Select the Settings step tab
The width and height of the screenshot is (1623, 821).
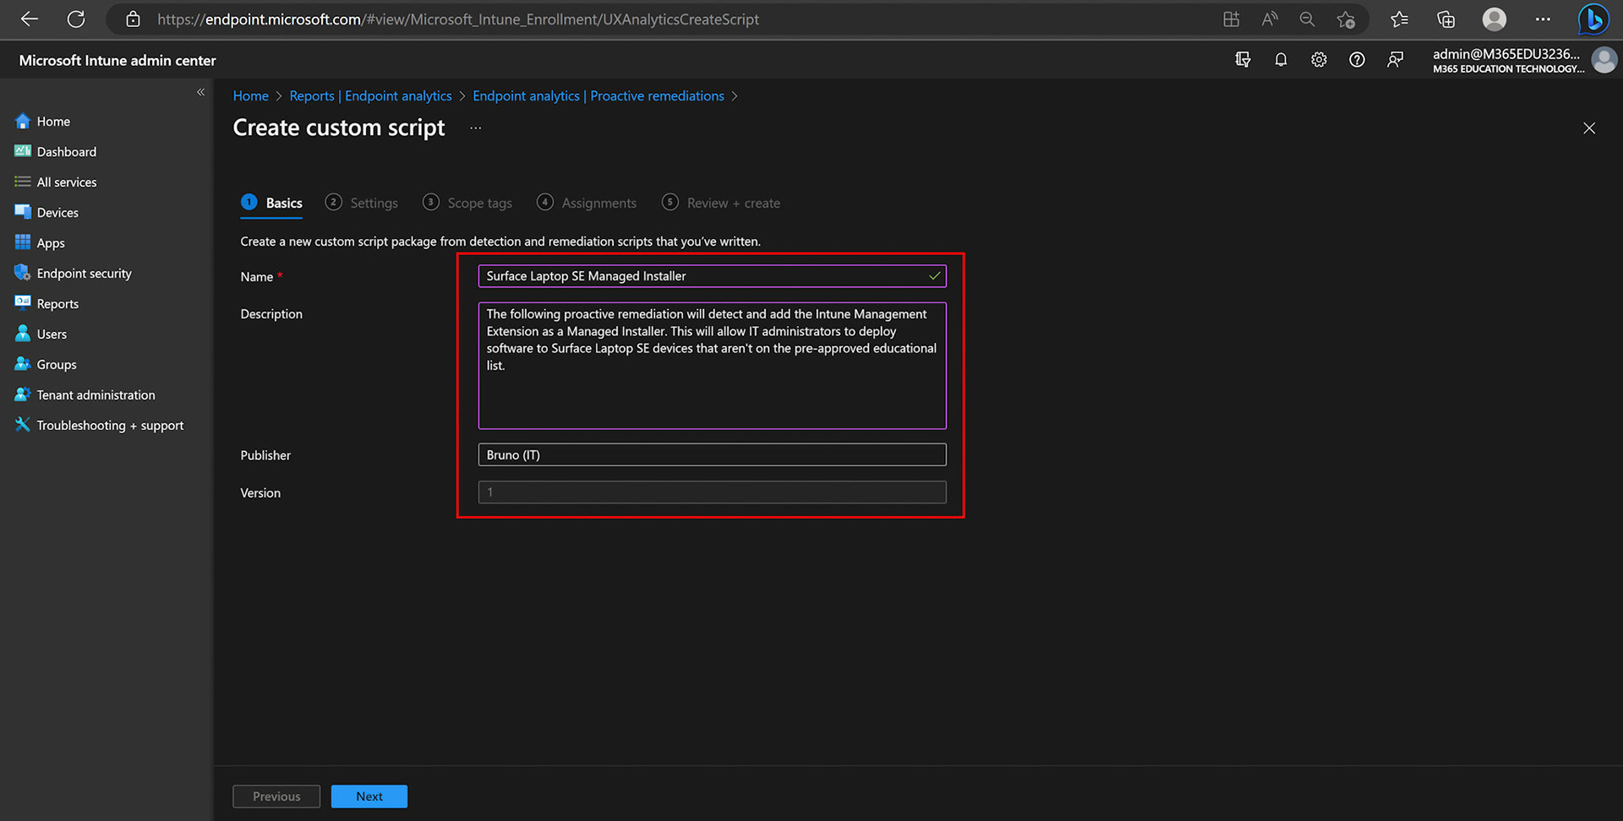tap(362, 203)
